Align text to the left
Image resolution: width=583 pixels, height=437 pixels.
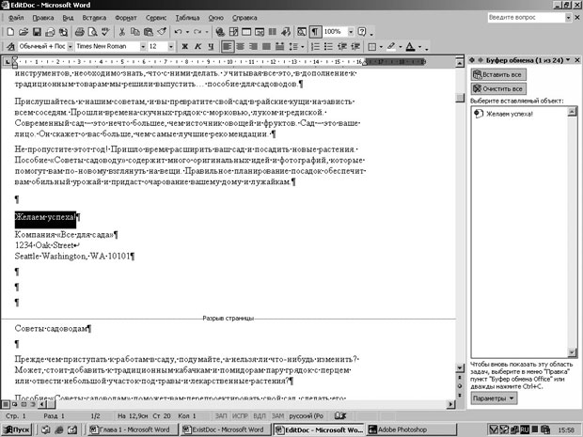[x=228, y=46]
